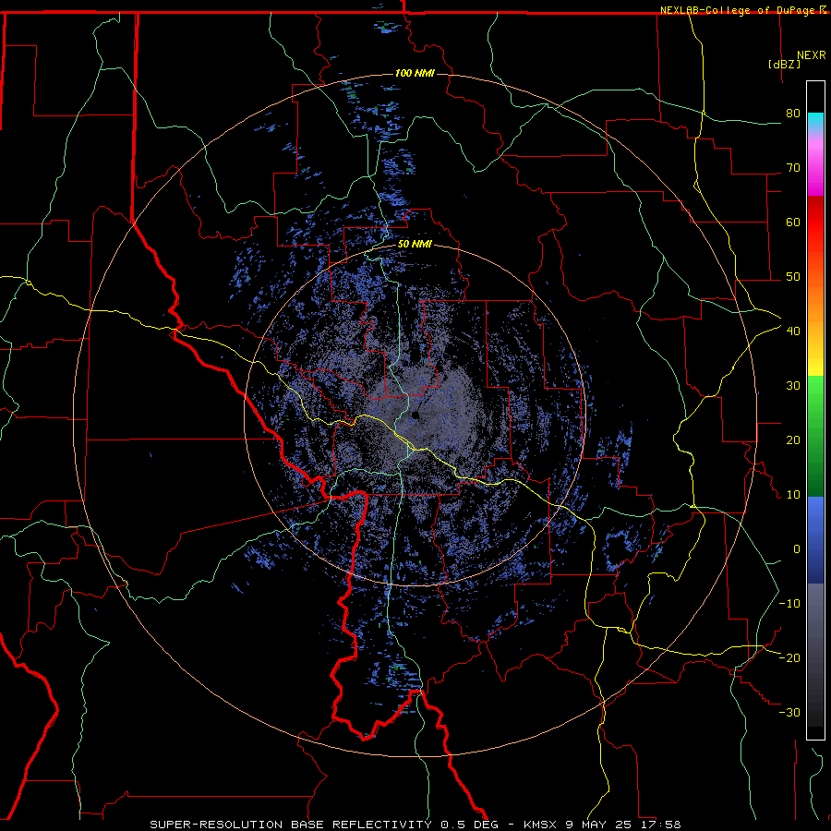Screen dimensions: 831x831
Task: Click the [dBZ] unit label
Action: 784,64
